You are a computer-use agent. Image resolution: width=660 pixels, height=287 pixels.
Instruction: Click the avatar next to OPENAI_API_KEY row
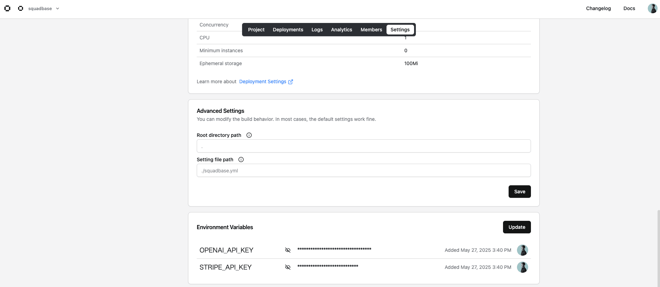[522, 250]
